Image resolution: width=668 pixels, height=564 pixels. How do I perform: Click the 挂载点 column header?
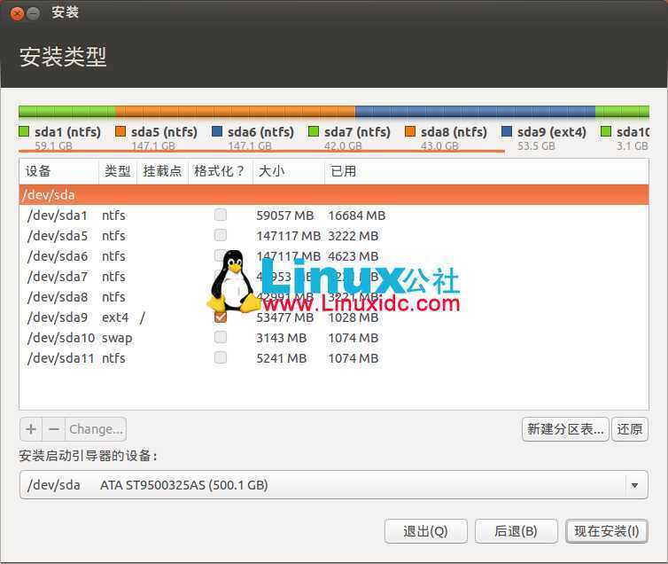point(162,171)
